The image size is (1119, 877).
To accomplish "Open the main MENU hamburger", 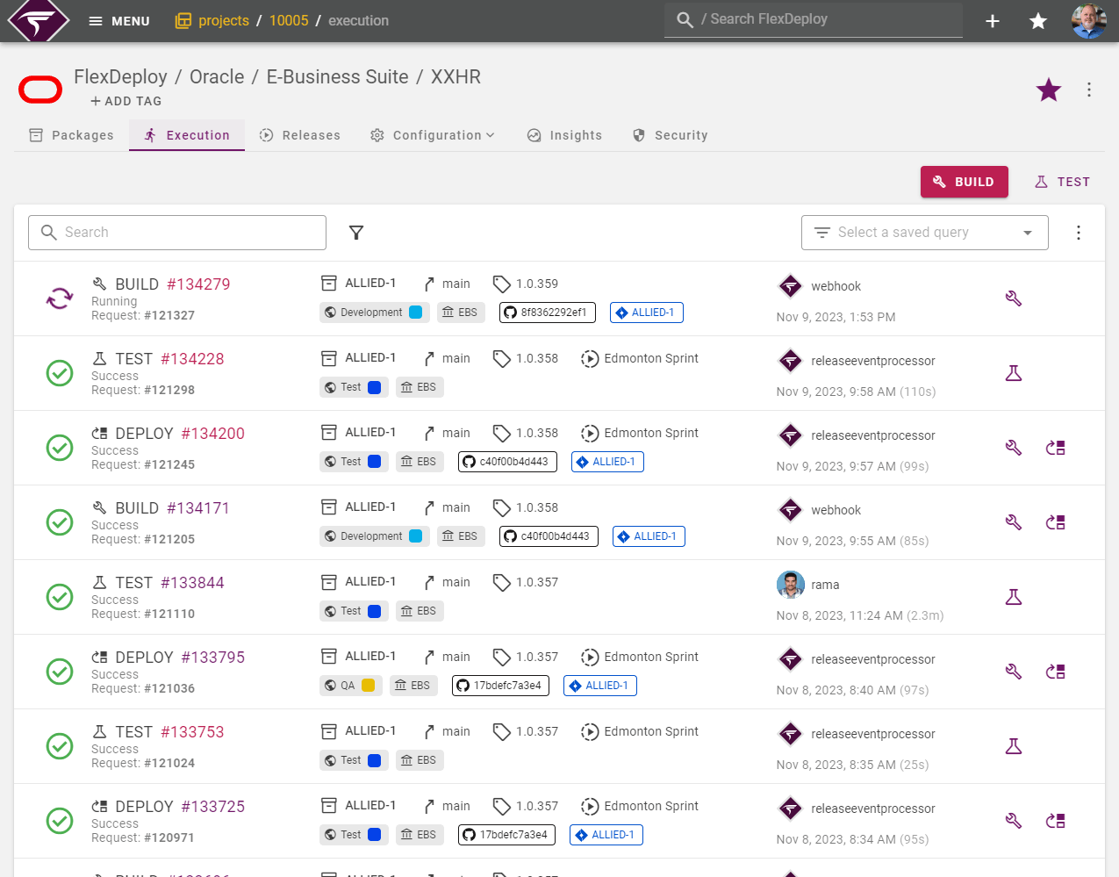I will [119, 21].
